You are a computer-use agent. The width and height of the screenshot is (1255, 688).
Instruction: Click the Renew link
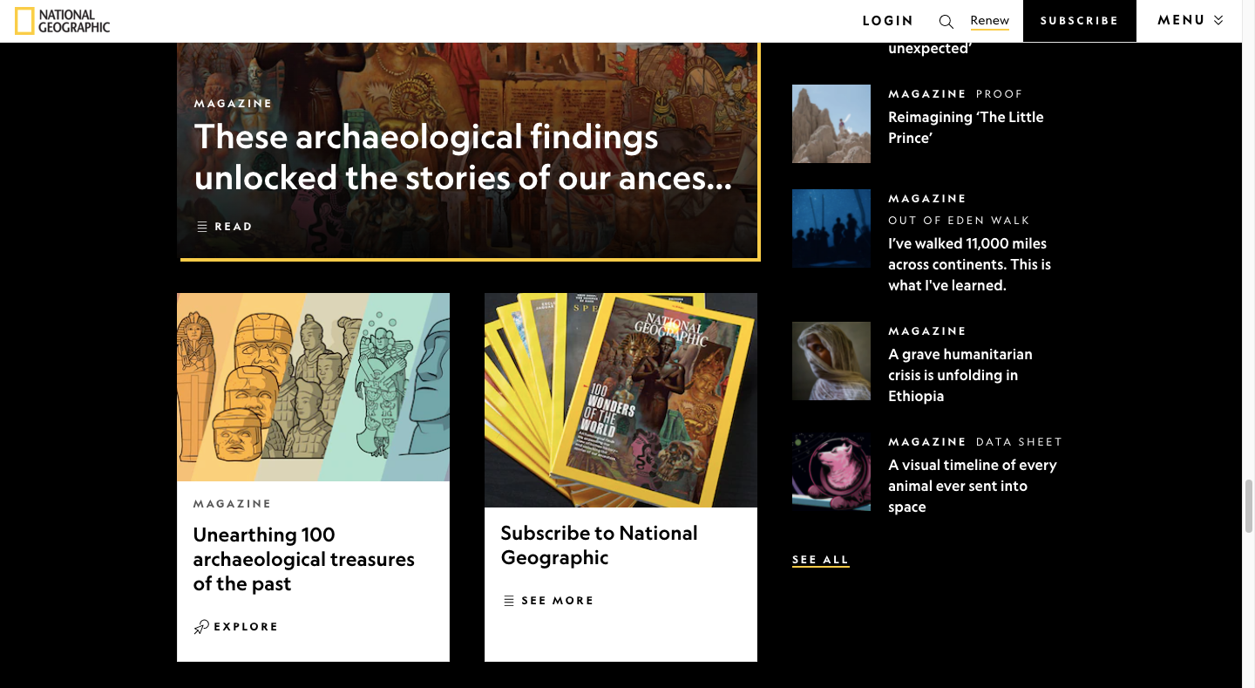pyautogui.click(x=990, y=21)
